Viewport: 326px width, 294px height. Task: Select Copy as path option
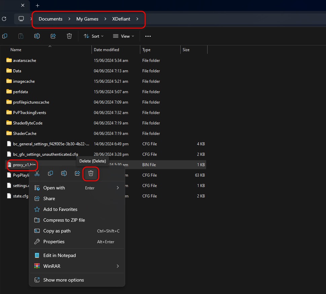click(x=57, y=231)
